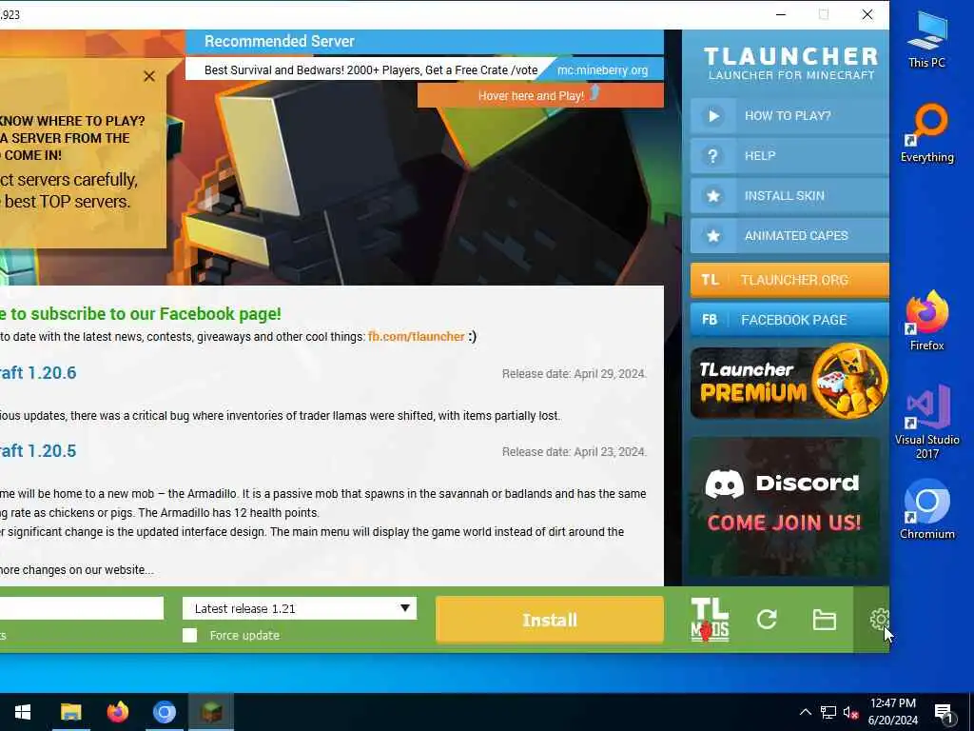Viewport: 974px width, 731px height.
Task: Click the TLAUNCHER launcher for Minecraft logo
Action: (x=790, y=64)
